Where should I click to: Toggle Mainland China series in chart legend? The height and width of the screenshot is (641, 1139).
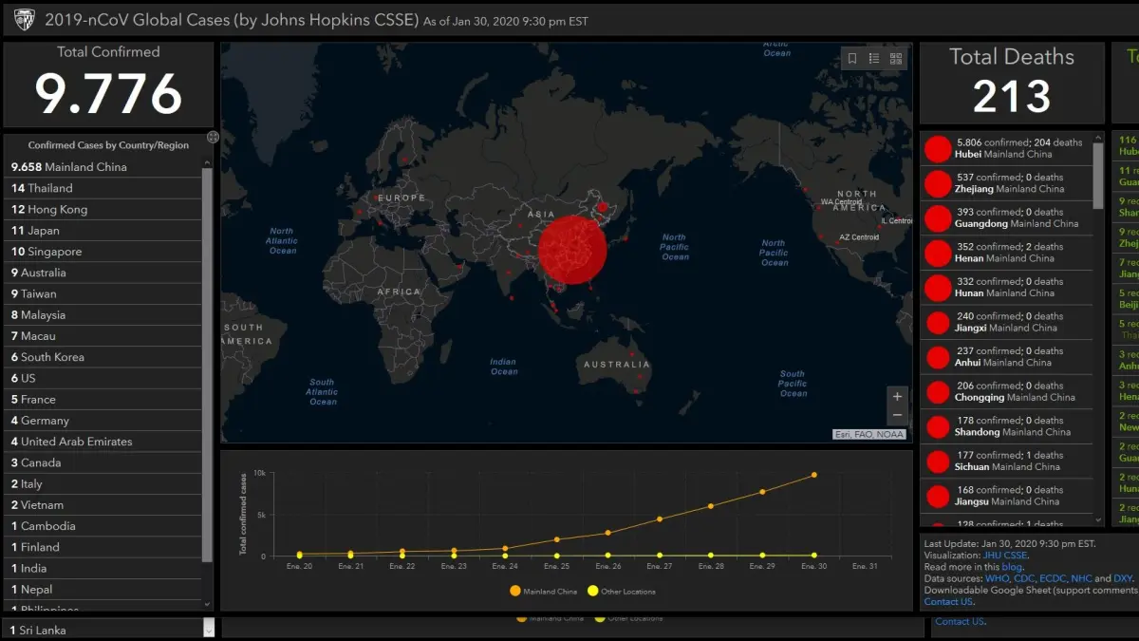tap(515, 591)
